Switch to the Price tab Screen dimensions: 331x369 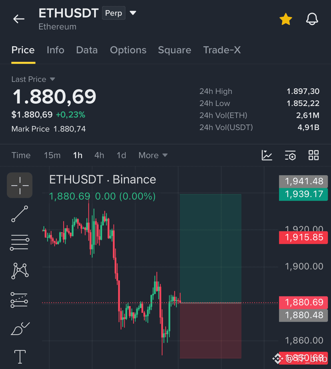click(x=23, y=50)
